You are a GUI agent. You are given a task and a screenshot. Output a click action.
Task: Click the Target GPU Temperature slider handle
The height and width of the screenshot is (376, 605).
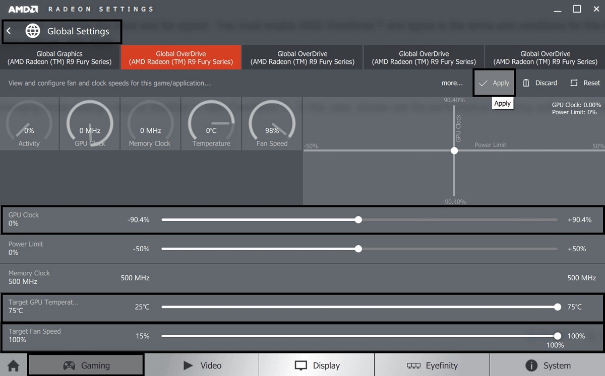coord(557,307)
